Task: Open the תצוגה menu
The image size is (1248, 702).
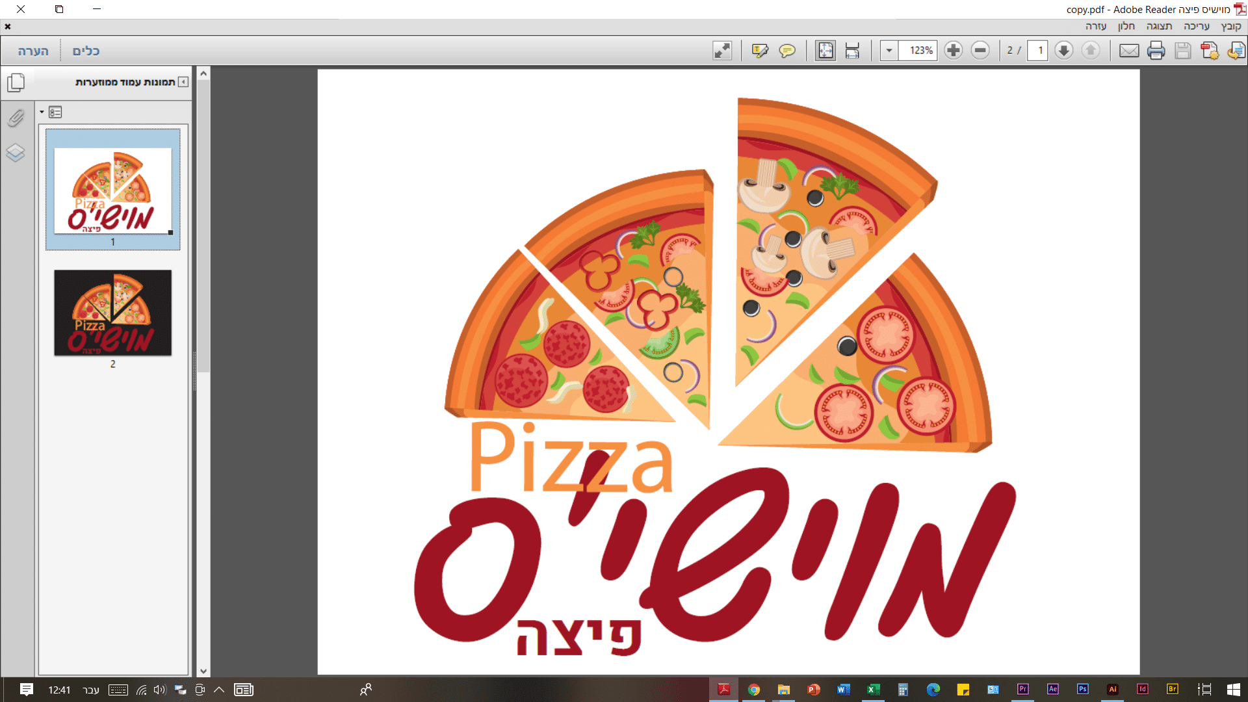Action: (1159, 26)
